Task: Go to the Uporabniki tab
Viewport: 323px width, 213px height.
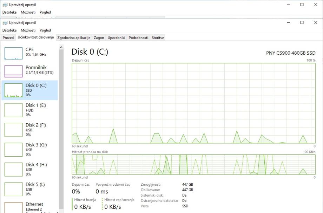Action: tap(116, 38)
